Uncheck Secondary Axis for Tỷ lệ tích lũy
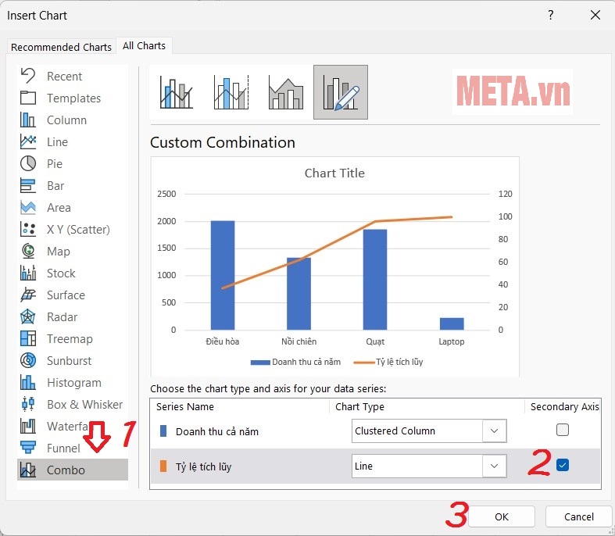The width and height of the screenshot is (615, 536). pyautogui.click(x=563, y=466)
